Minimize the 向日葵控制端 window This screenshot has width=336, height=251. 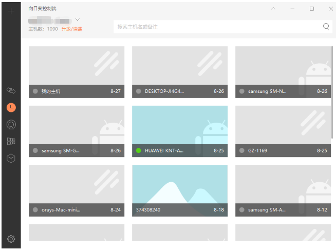click(292, 9)
